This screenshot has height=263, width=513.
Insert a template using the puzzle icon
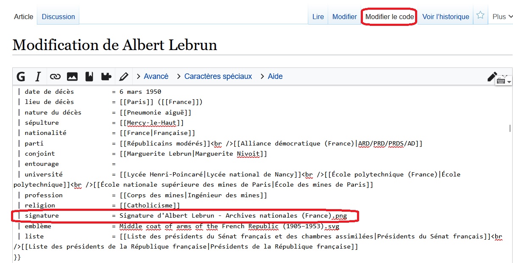(x=106, y=76)
